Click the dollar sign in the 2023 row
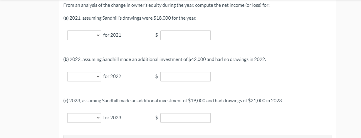The image size is (361, 138). [157, 118]
